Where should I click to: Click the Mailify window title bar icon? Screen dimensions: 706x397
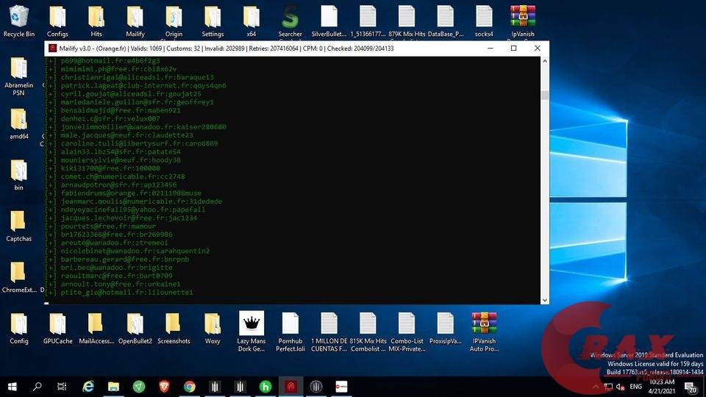coord(53,49)
